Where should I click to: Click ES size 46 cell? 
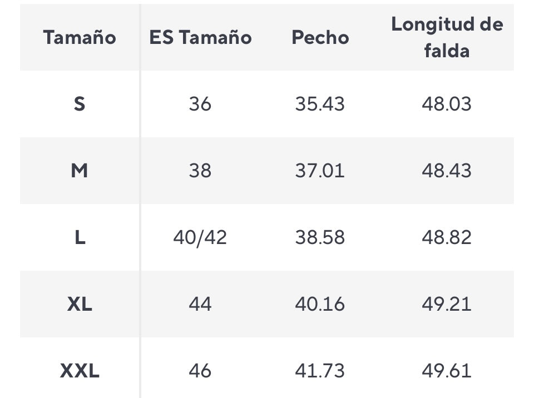coord(200,371)
